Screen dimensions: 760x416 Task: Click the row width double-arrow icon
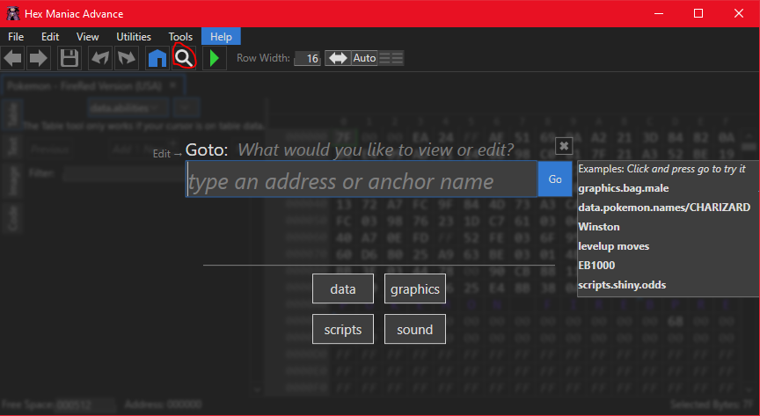(338, 58)
